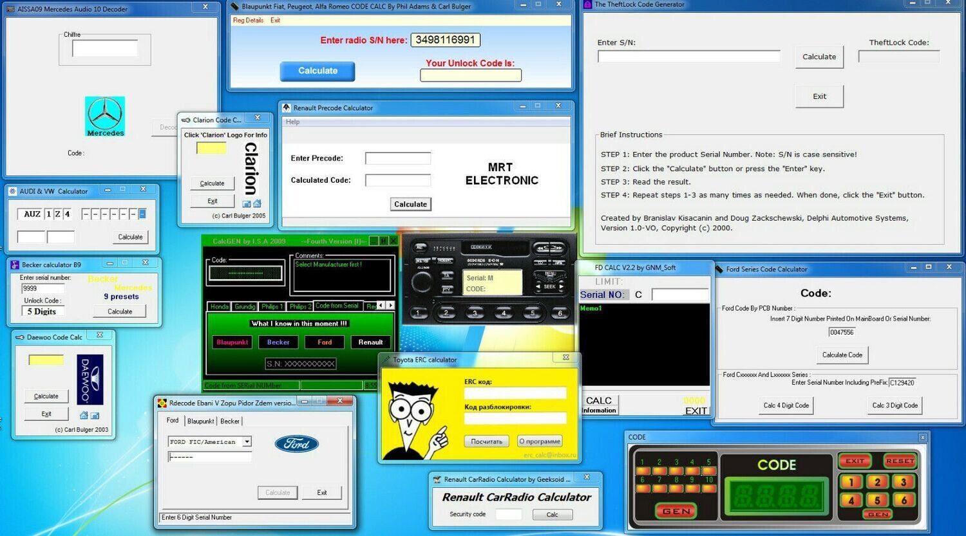Image resolution: width=966 pixels, height=536 pixels.
Task: Click Exit in the TheftLock Code Generator
Action: [x=819, y=97]
